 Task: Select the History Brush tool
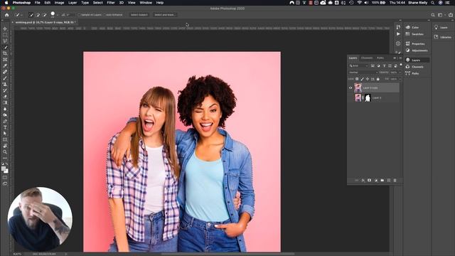pos(5,90)
